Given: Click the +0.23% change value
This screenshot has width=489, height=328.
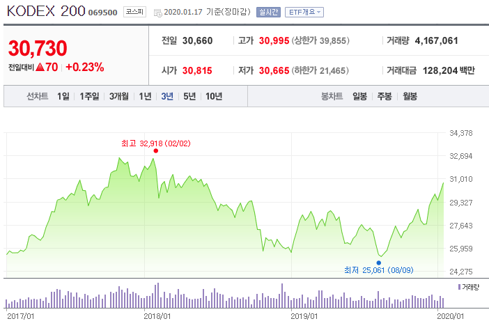Looking at the screenshot, I should coord(84,67).
